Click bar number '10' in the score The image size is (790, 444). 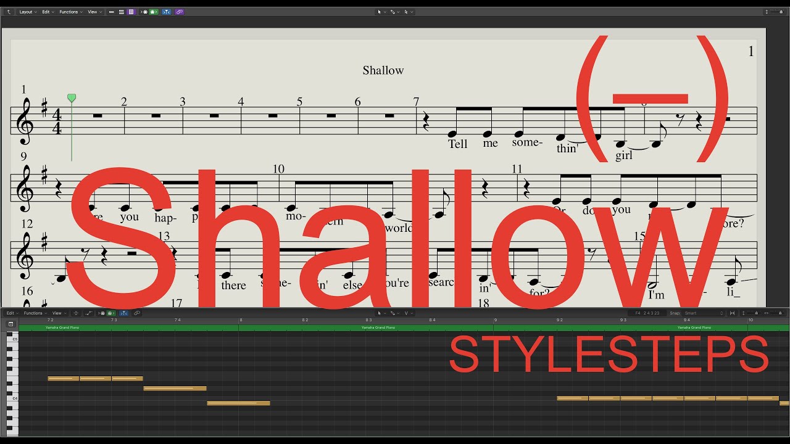[278, 169]
